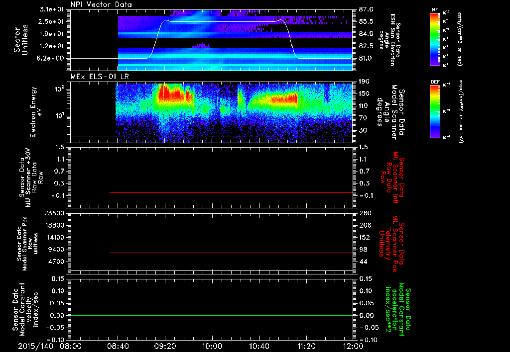Viewport: 510px width, 352px height.
Task: Click the "10:00" time axis label
Action: [212, 346]
